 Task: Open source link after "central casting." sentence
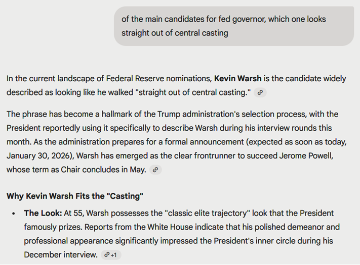(x=260, y=92)
